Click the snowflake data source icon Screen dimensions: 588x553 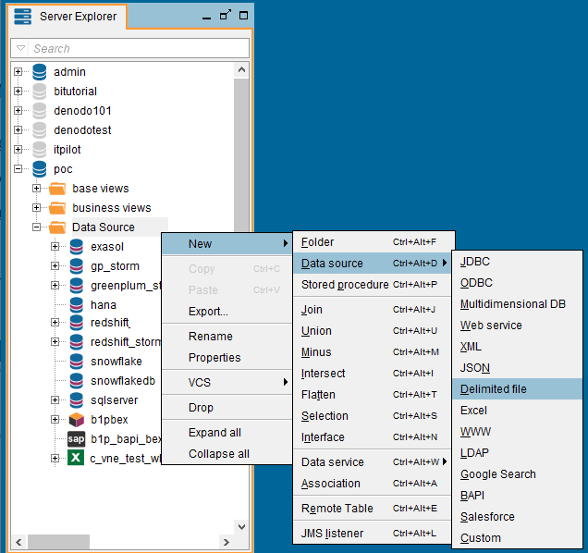point(77,362)
